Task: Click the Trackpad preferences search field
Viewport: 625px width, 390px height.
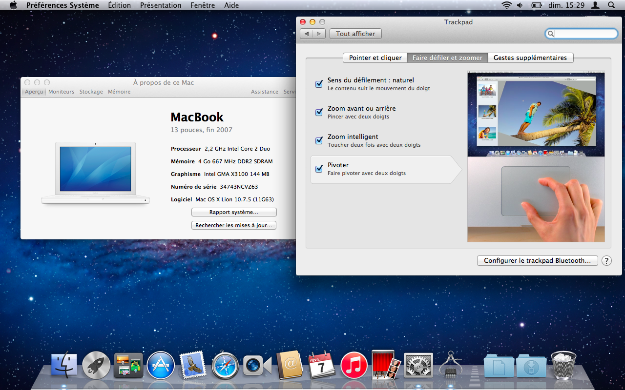Action: pyautogui.click(x=582, y=34)
